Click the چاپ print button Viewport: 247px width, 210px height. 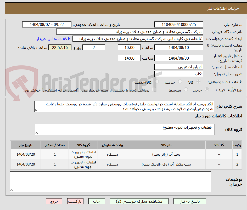tap(97, 201)
